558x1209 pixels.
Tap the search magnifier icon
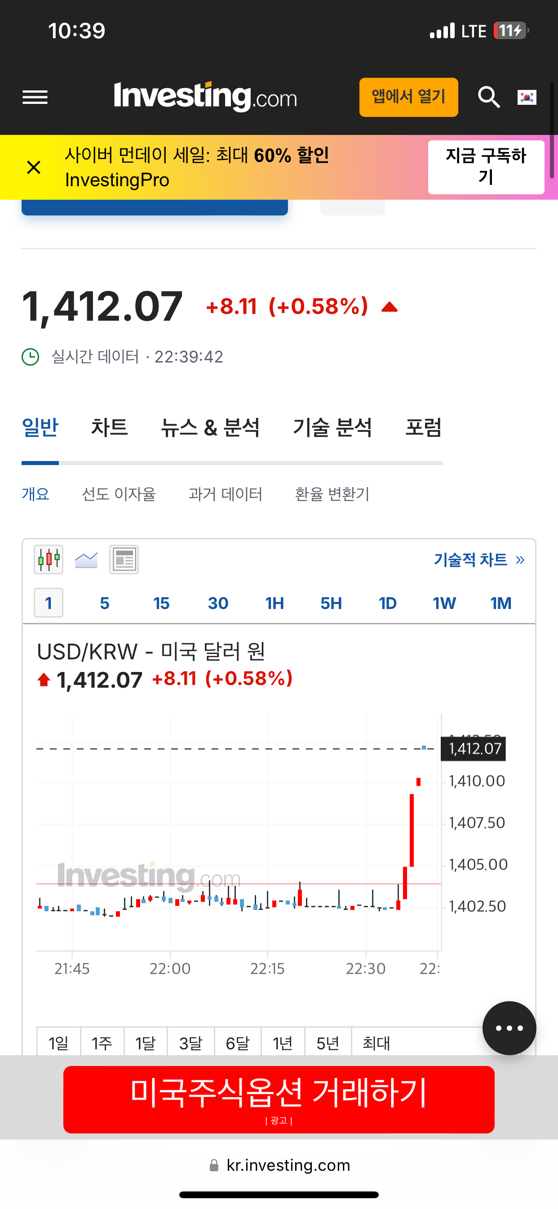click(x=489, y=97)
